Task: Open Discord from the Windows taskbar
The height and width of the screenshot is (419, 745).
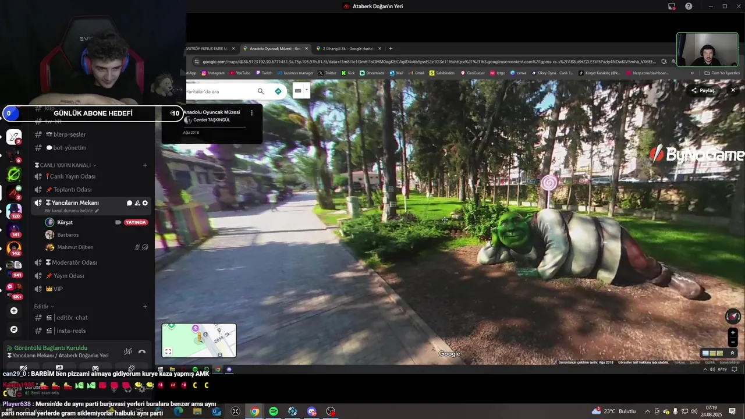Action: (x=312, y=411)
